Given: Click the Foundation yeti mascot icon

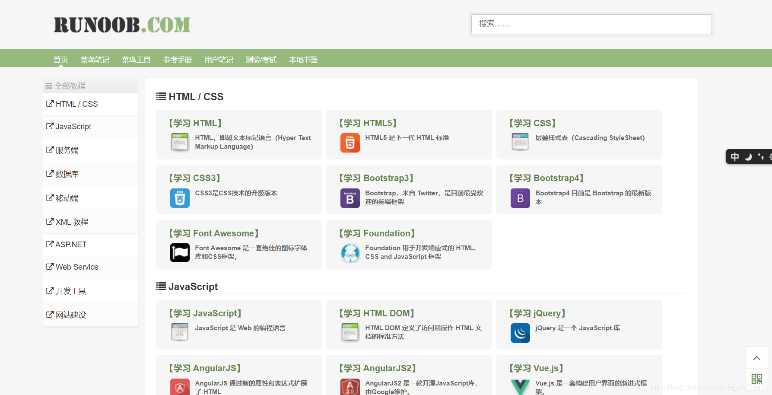Looking at the screenshot, I should [350, 253].
